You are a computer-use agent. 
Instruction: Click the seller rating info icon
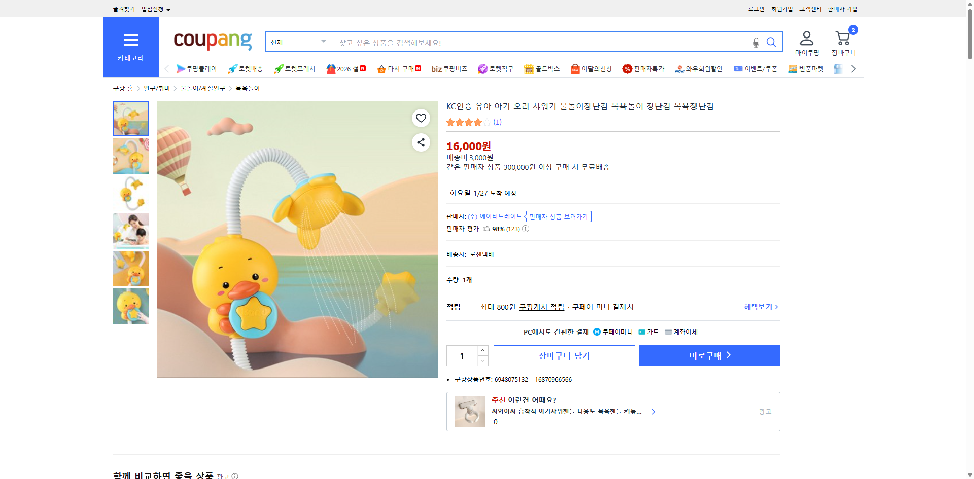coord(526,229)
